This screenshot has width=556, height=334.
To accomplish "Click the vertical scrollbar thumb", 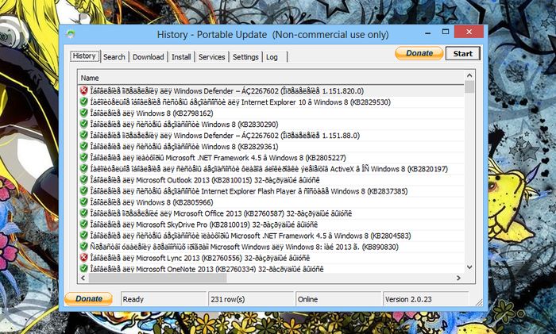I will pyautogui.click(x=469, y=86).
